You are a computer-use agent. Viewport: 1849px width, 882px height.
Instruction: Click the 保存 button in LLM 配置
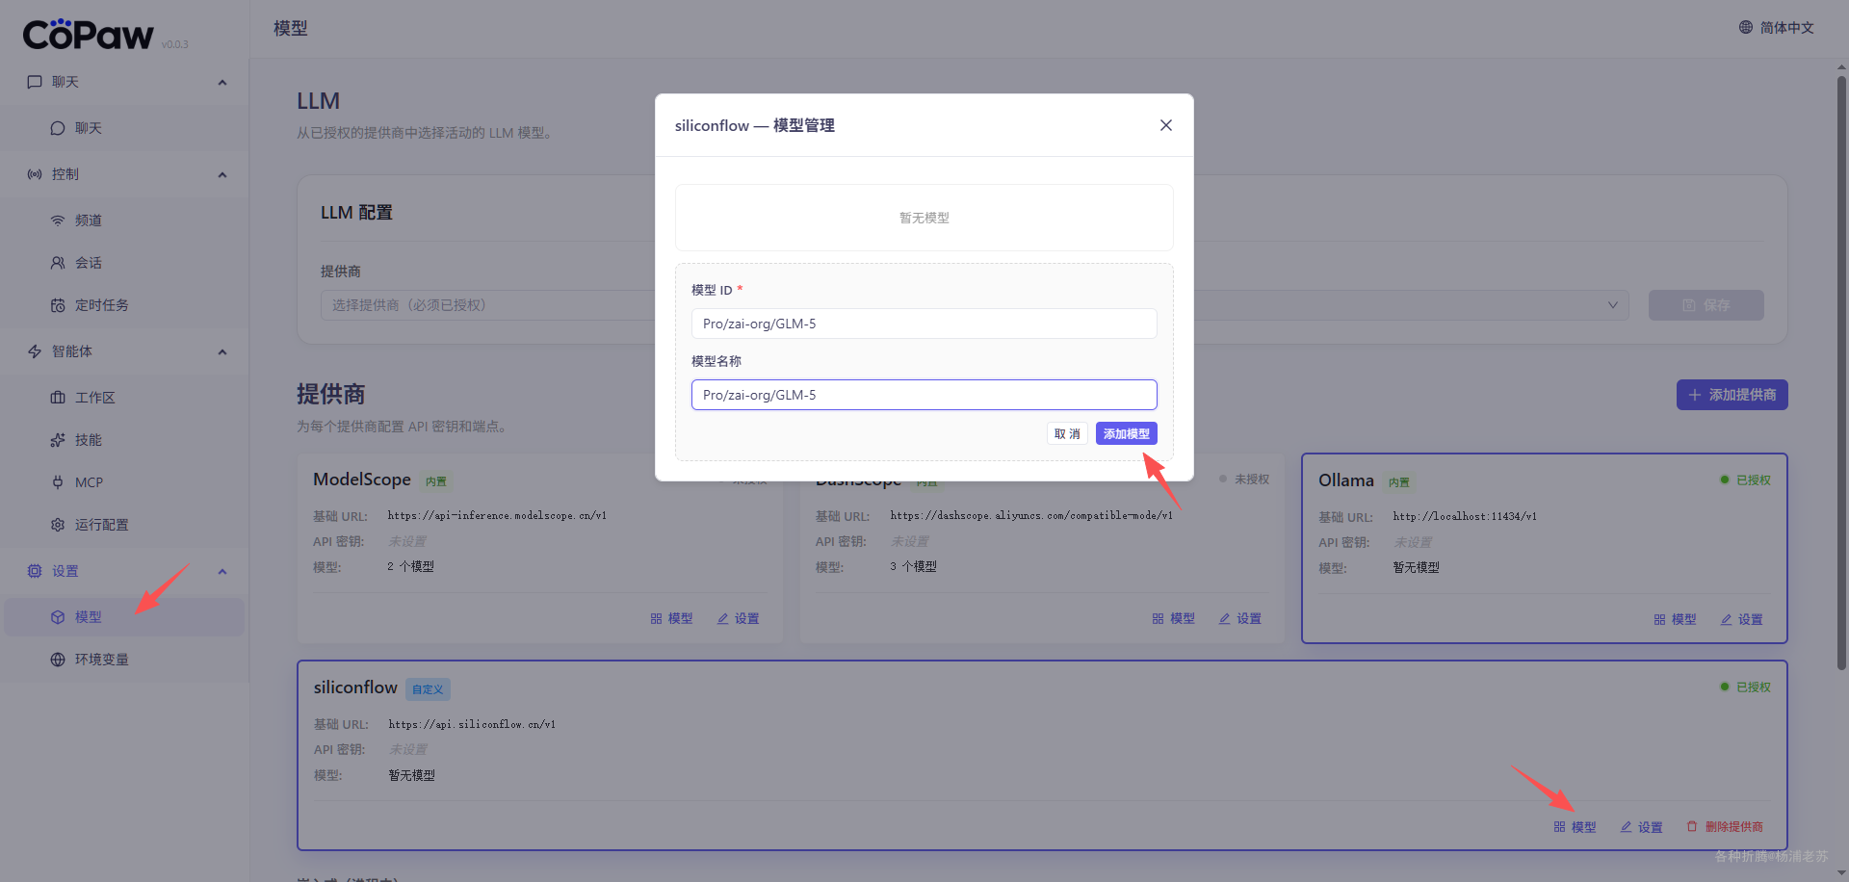click(x=1706, y=305)
